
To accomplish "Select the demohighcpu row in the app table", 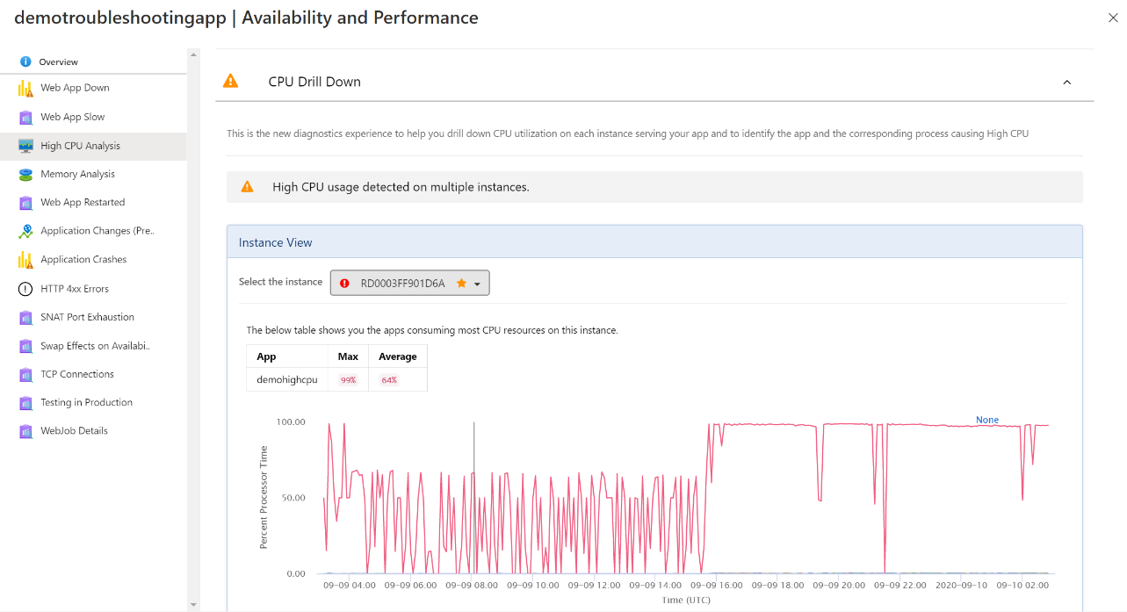I will (x=287, y=378).
